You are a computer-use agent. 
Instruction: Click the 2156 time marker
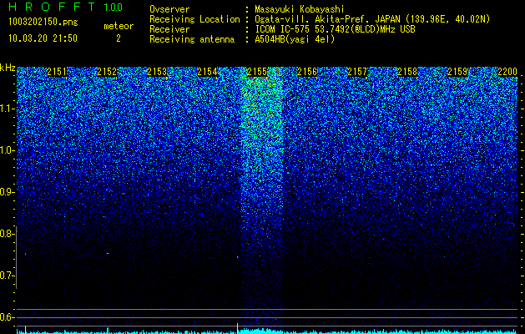(307, 72)
